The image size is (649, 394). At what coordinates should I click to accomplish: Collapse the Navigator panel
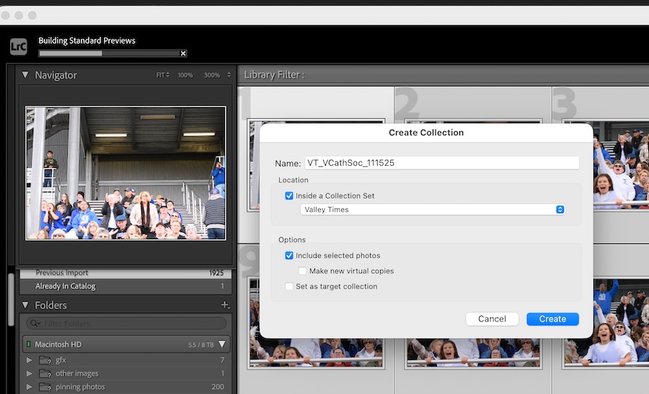tap(25, 75)
